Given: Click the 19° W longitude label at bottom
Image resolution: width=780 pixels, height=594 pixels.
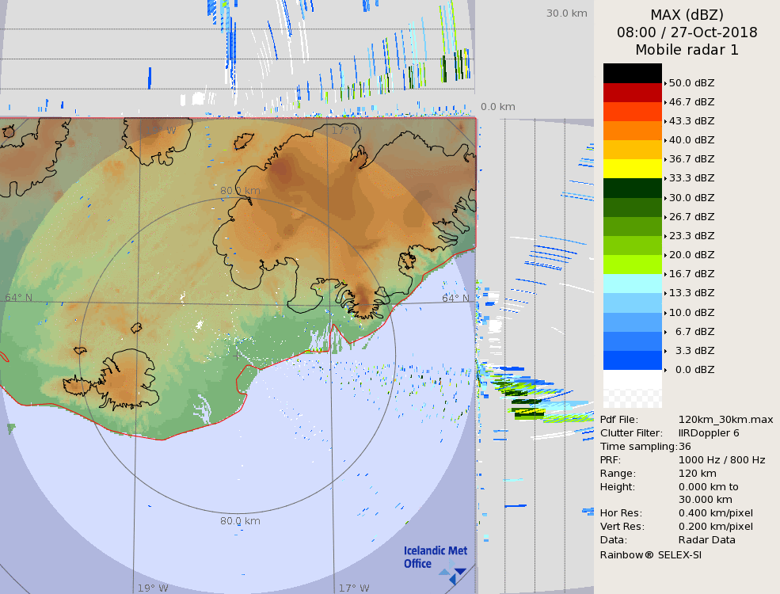Looking at the screenshot, I should 153,588.
